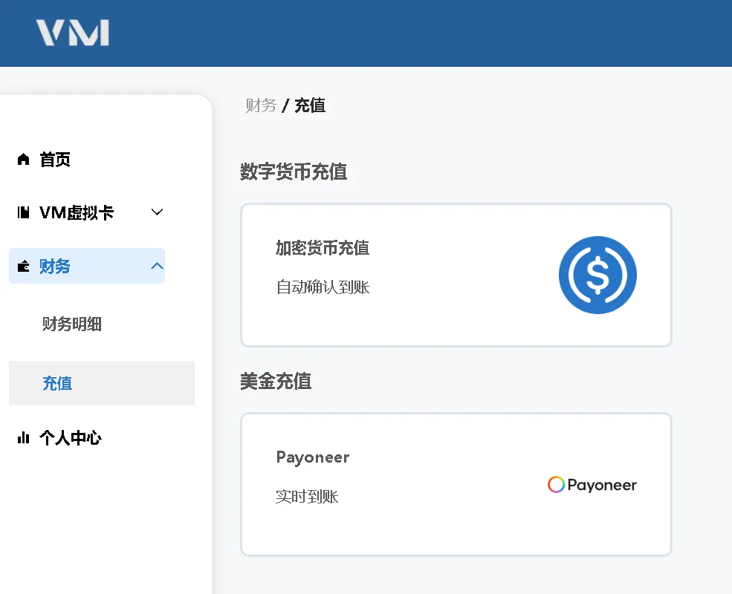Expand the VM虚拟卡 submenu chevron
Viewport: 732px width, 594px height.
(x=157, y=212)
